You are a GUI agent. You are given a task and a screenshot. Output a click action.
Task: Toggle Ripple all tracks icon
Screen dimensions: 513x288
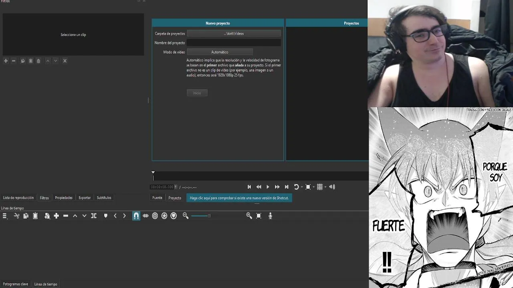164,216
